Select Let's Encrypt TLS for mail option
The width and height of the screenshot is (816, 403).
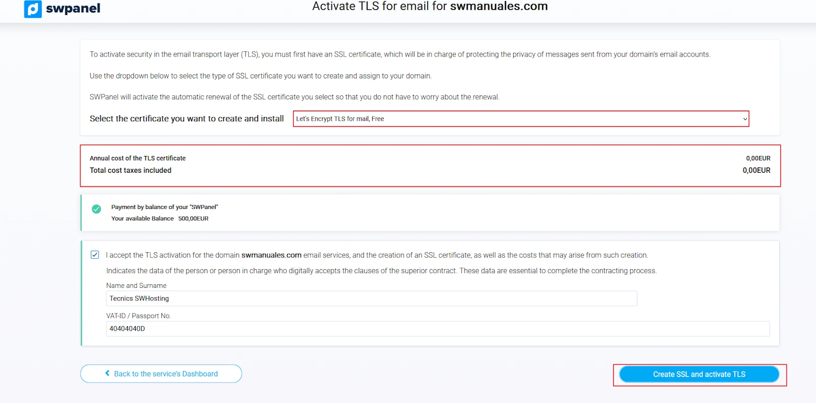pyautogui.click(x=340, y=119)
